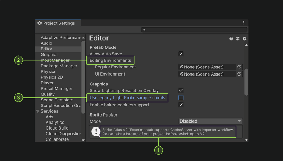
Task: Click the Sprite Atlas warning icon
Action: [96, 132]
